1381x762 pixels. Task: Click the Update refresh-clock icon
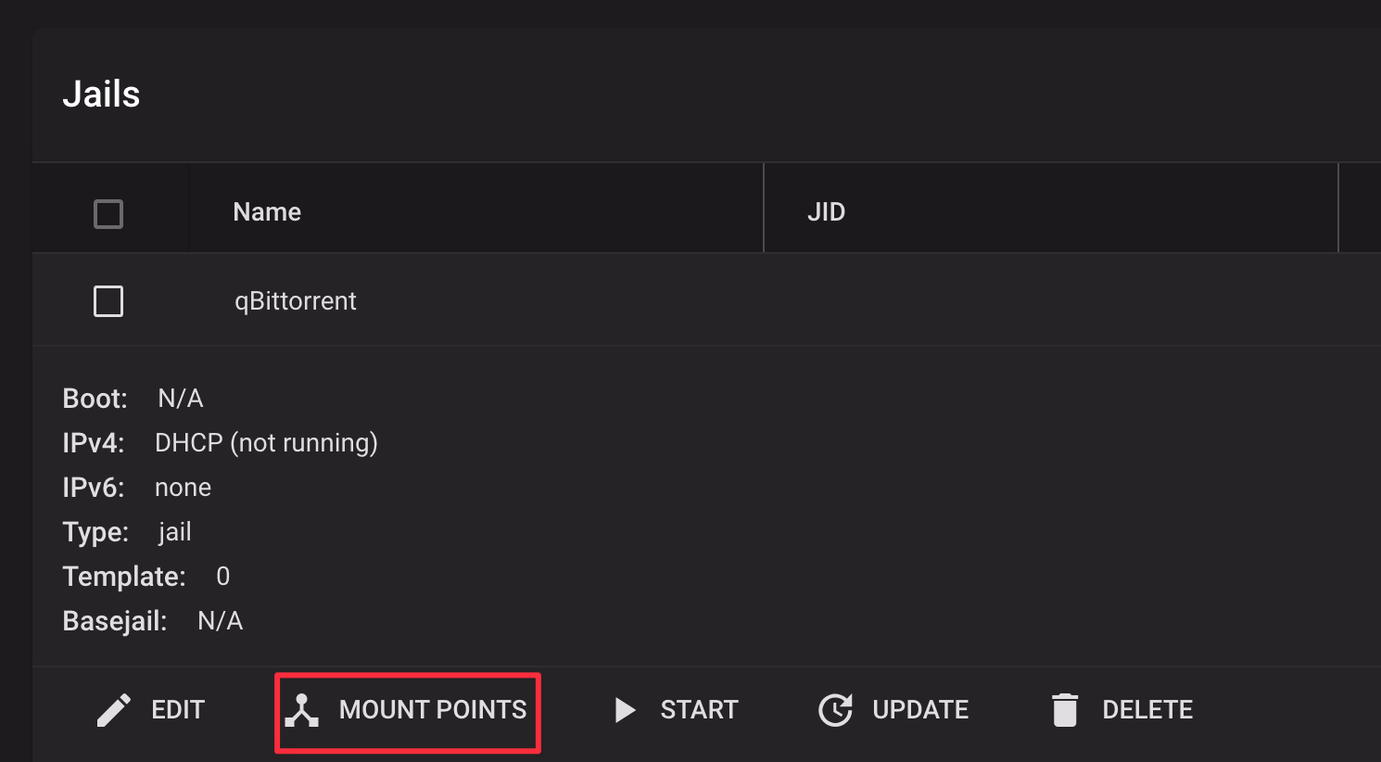(835, 710)
